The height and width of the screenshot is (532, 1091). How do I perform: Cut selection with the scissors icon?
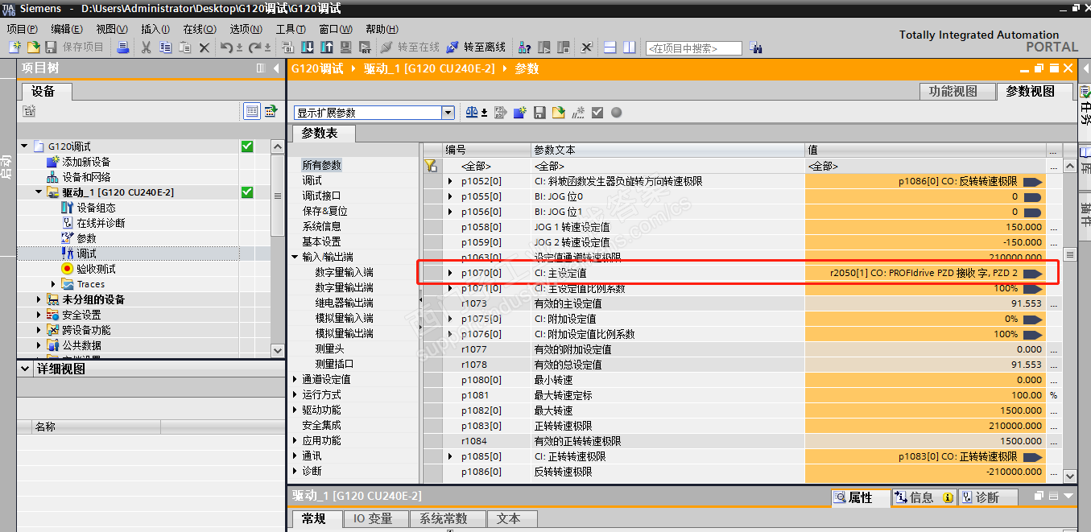pyautogui.click(x=146, y=47)
